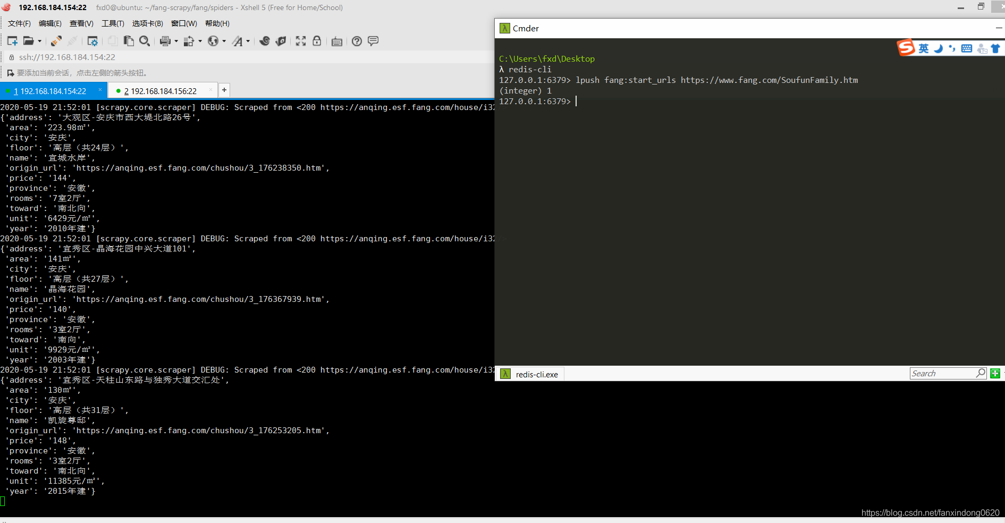Click the Sogou input S logo
Screen dimensions: 1005x523
(906, 48)
